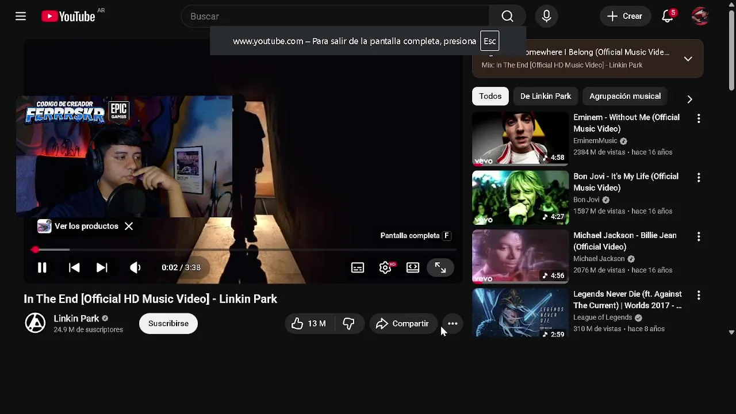Screen dimensions: 736x414
Task: Open the notifications bell
Action: pyautogui.click(x=668, y=16)
